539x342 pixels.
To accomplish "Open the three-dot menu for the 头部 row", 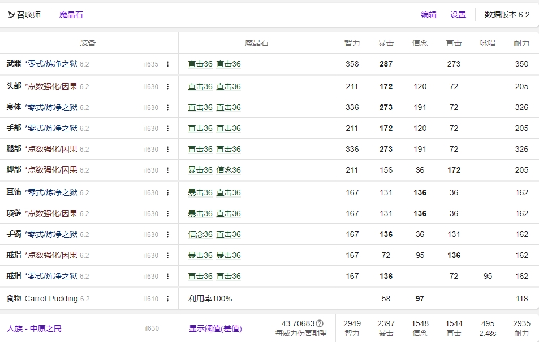I will 167,87.
